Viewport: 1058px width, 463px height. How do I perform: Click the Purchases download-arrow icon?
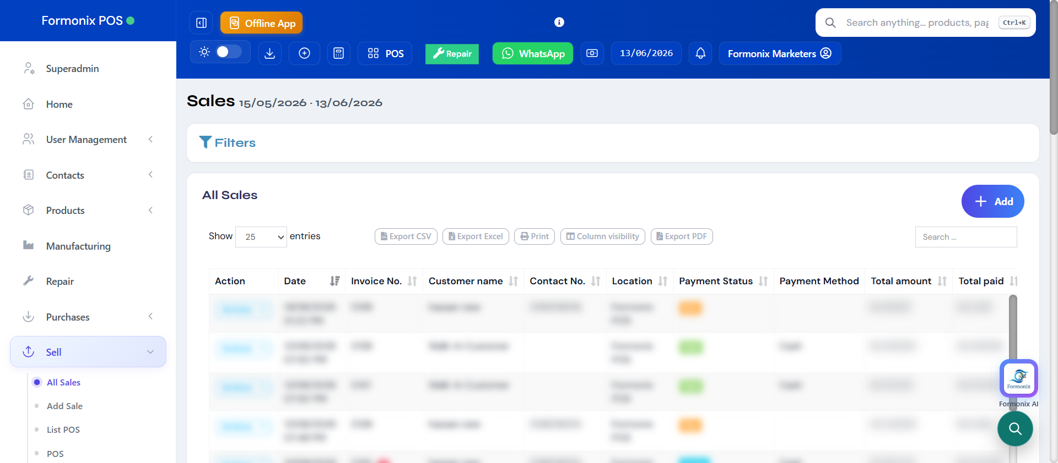29,317
